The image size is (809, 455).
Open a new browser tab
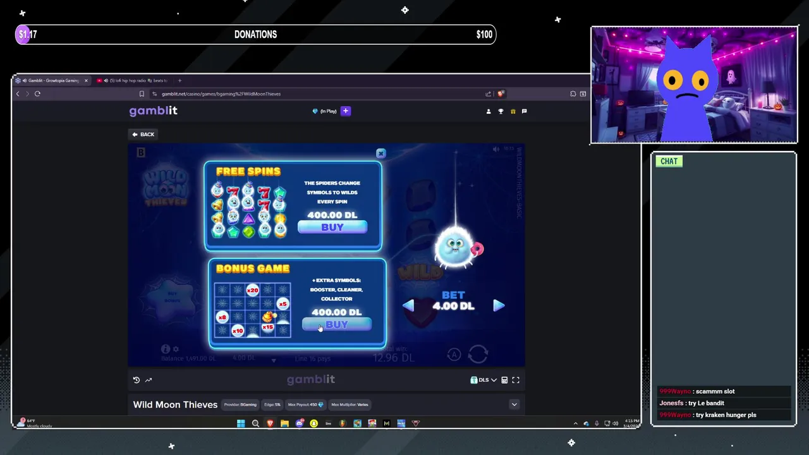(x=179, y=80)
